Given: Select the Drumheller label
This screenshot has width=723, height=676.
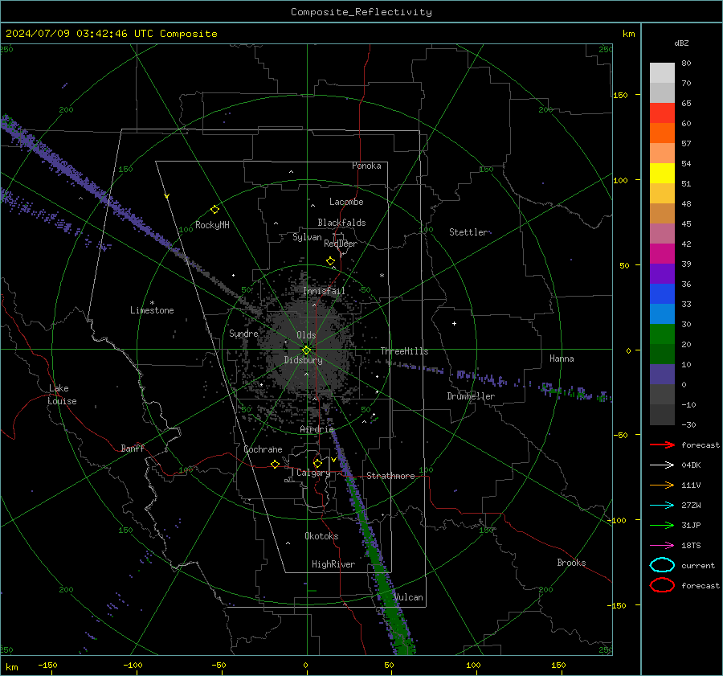Looking at the screenshot, I should [471, 396].
